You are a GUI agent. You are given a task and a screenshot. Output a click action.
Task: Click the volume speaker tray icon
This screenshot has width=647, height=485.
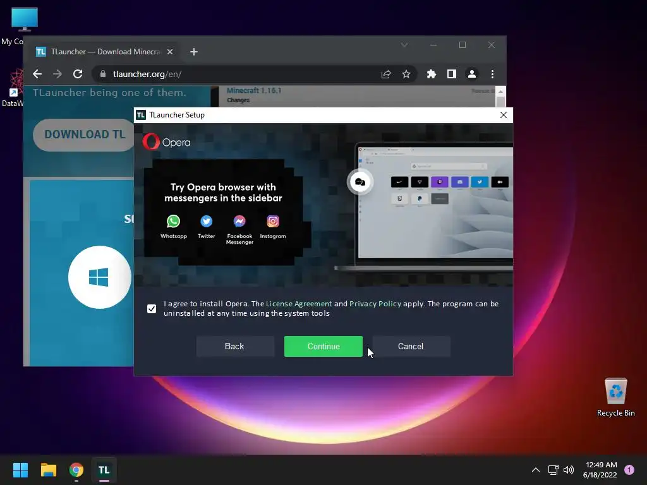(569, 470)
